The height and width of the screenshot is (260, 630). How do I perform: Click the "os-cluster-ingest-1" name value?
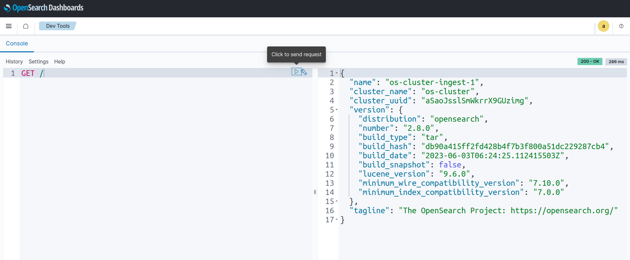[x=432, y=82]
